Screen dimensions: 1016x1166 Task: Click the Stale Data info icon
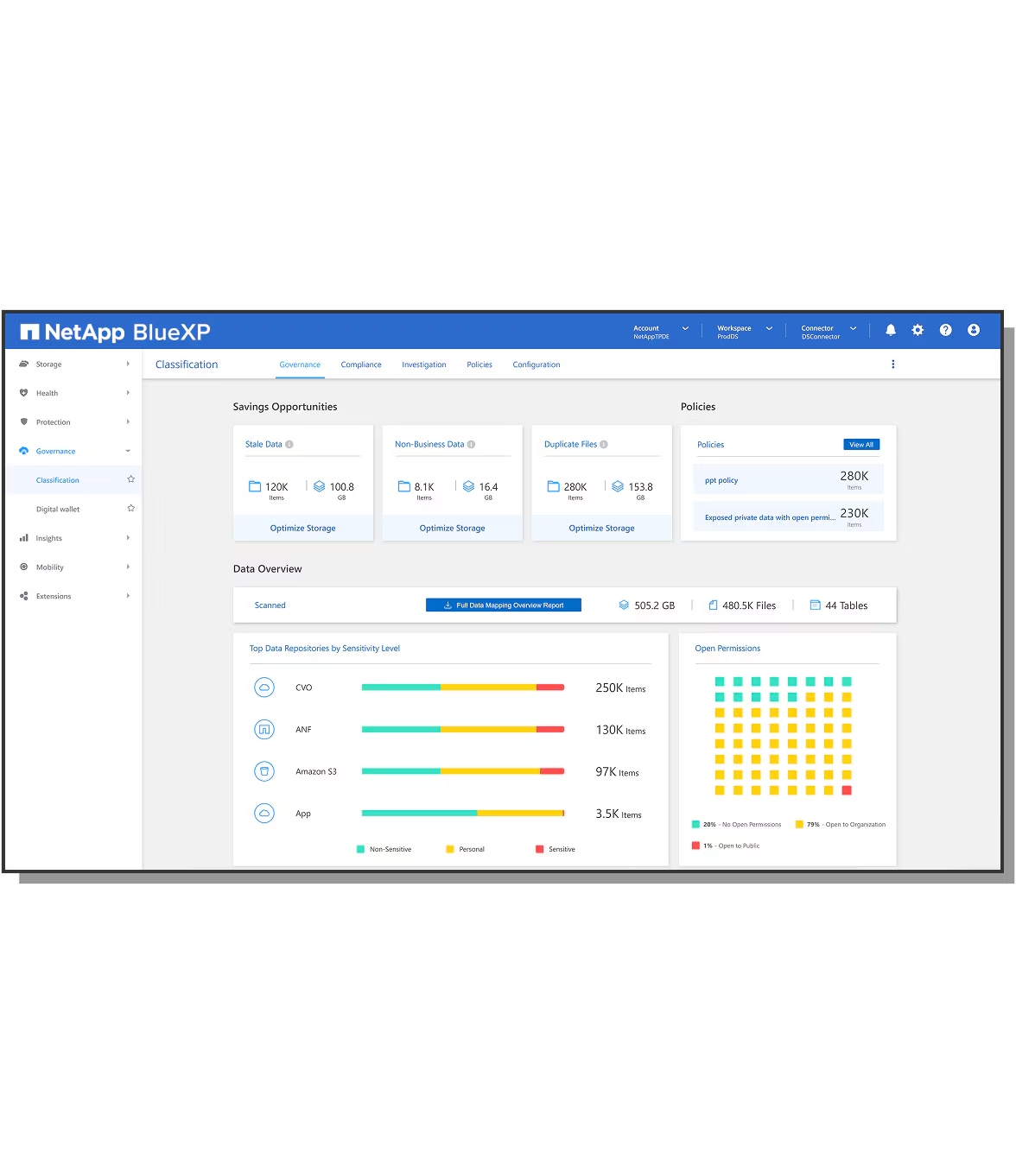pyautogui.click(x=289, y=445)
